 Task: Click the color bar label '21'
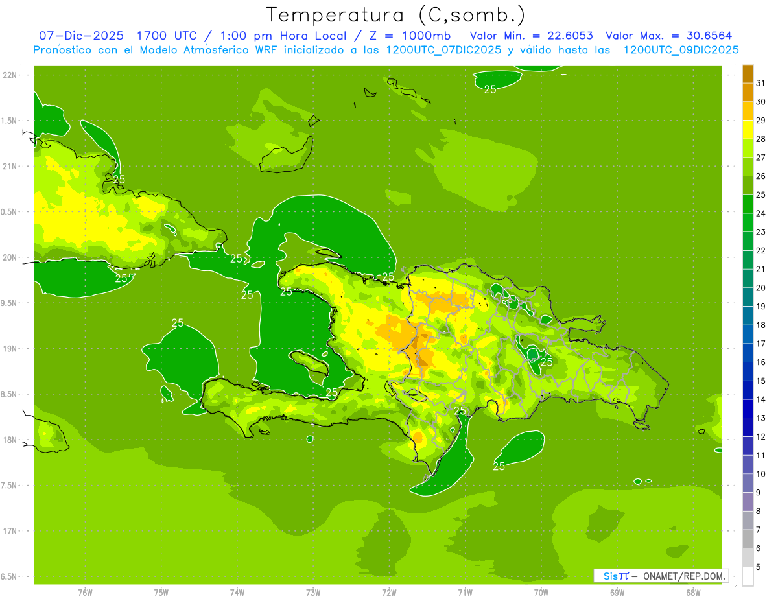coord(760,269)
